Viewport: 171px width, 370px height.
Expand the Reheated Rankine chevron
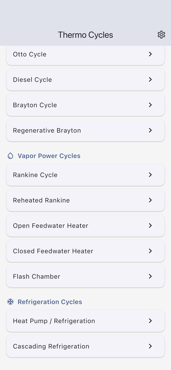point(150,200)
